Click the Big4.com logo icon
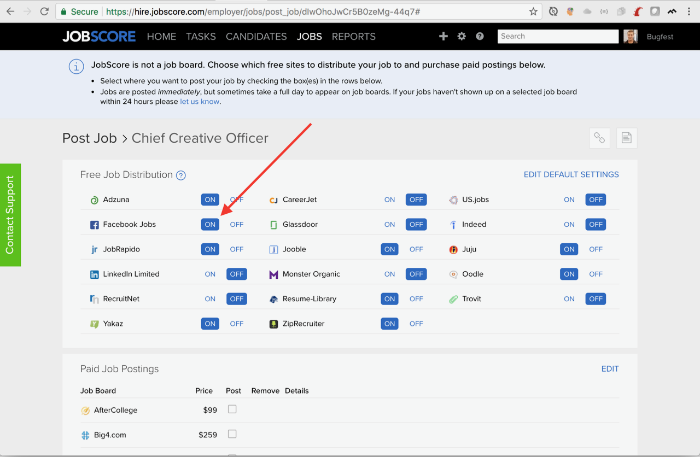The width and height of the screenshot is (700, 457). click(85, 436)
